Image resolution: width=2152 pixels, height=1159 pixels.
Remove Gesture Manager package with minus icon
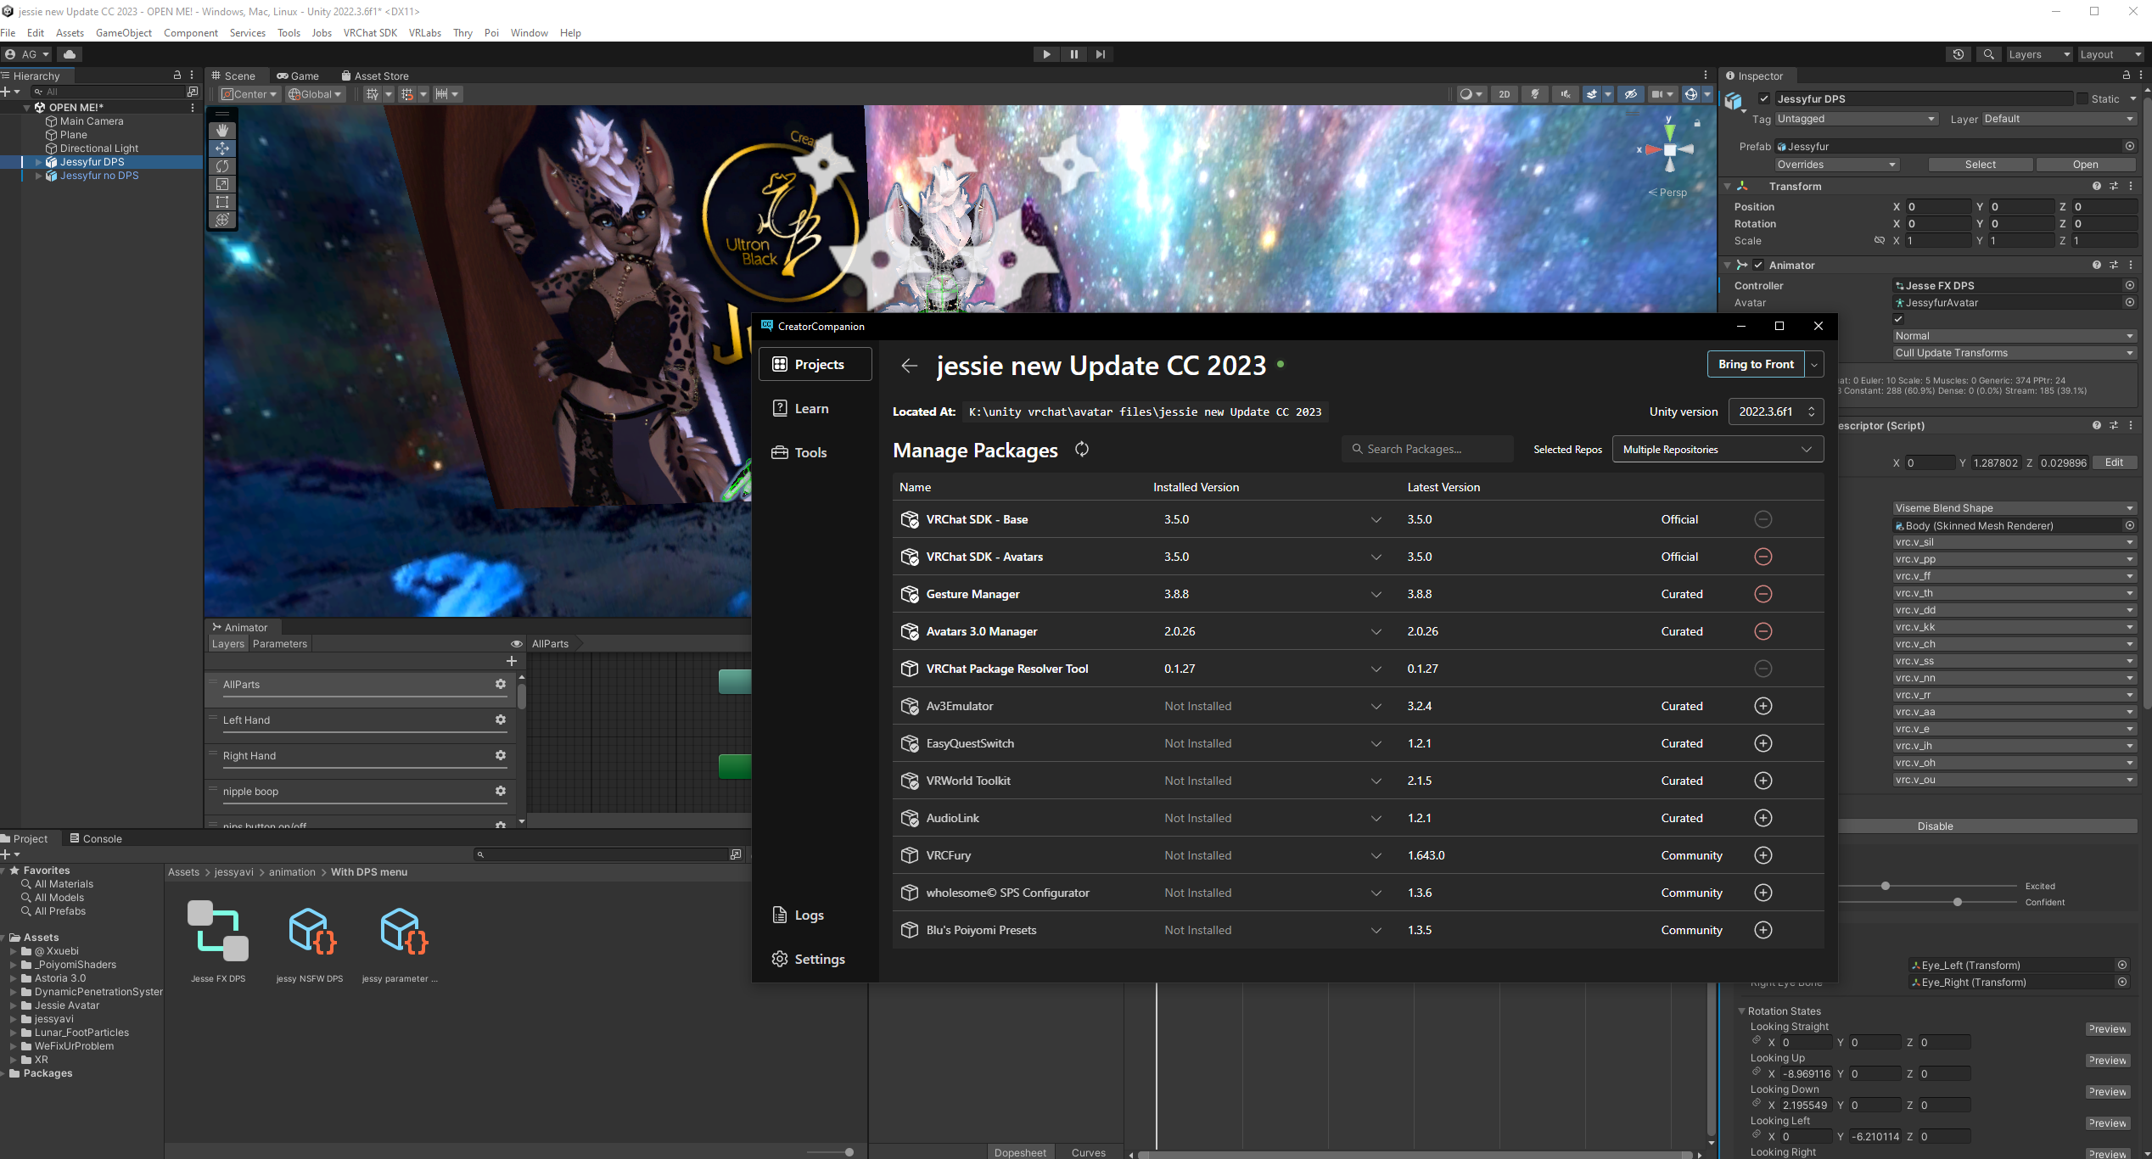point(1763,594)
